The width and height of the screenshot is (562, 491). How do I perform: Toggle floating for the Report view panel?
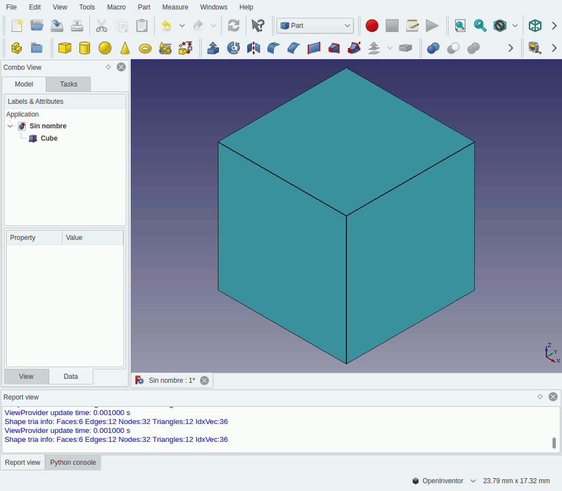point(540,397)
